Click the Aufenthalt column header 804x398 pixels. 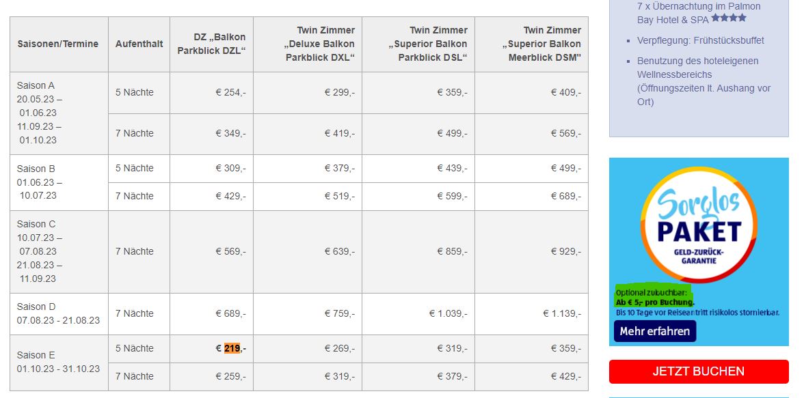(139, 44)
